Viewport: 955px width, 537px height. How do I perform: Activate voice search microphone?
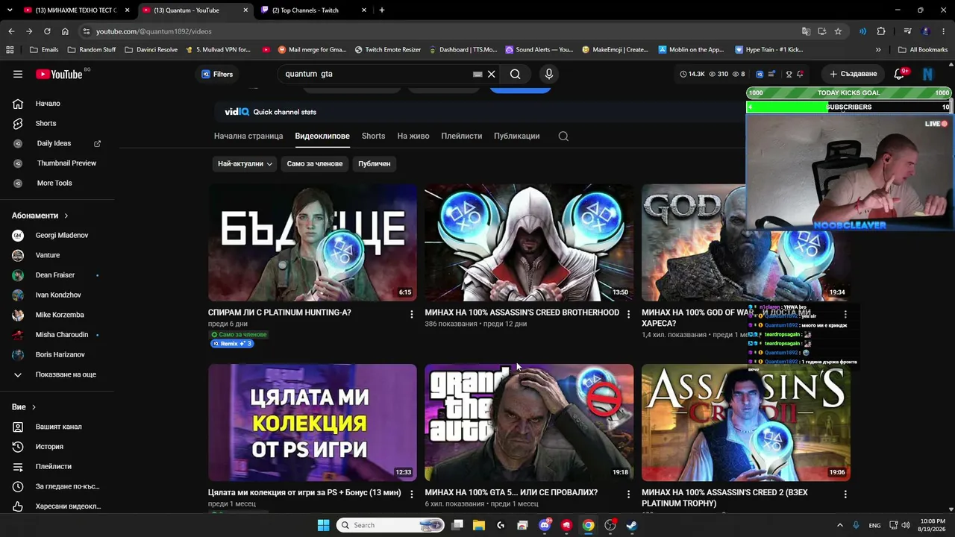coord(549,74)
